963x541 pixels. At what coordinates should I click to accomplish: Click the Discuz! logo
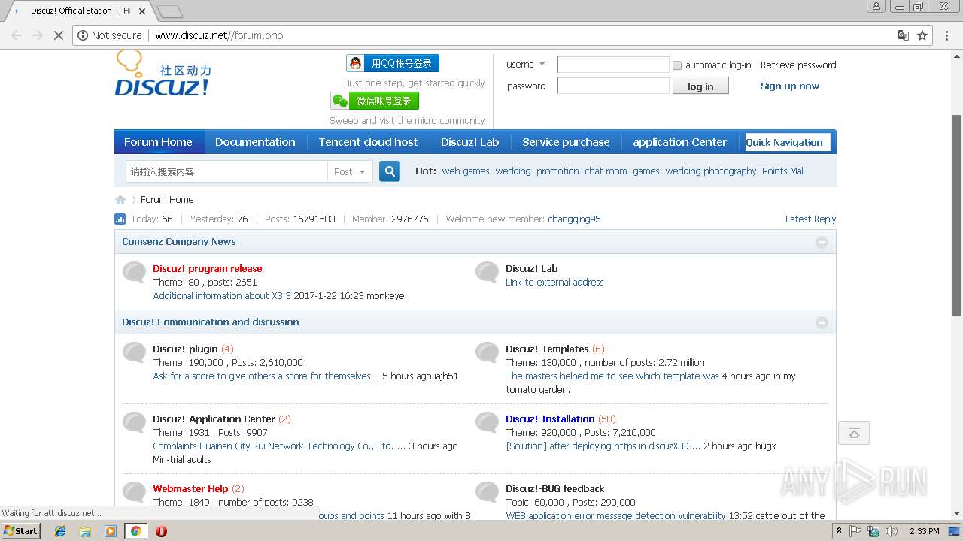[163, 74]
